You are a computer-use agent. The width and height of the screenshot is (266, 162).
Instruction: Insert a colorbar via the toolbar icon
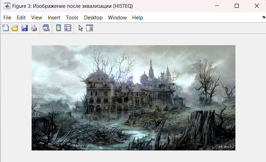click(x=58, y=28)
